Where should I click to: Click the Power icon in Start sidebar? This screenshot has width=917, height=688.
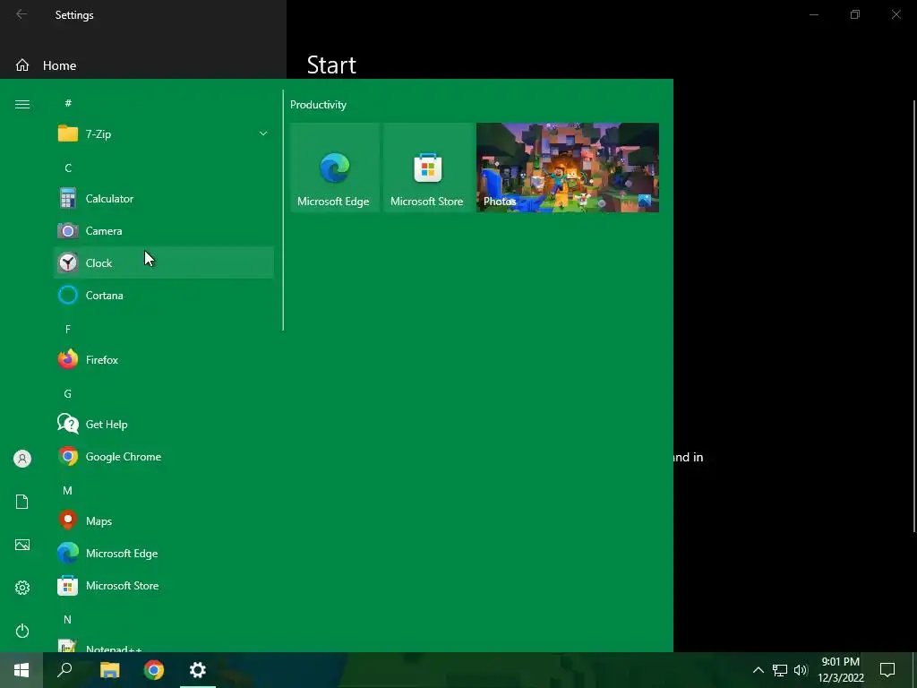(x=22, y=631)
